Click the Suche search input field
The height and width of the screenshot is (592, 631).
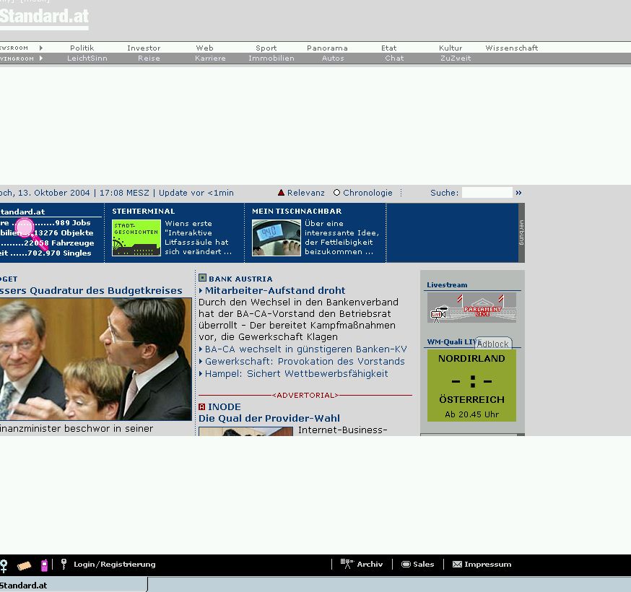487,193
